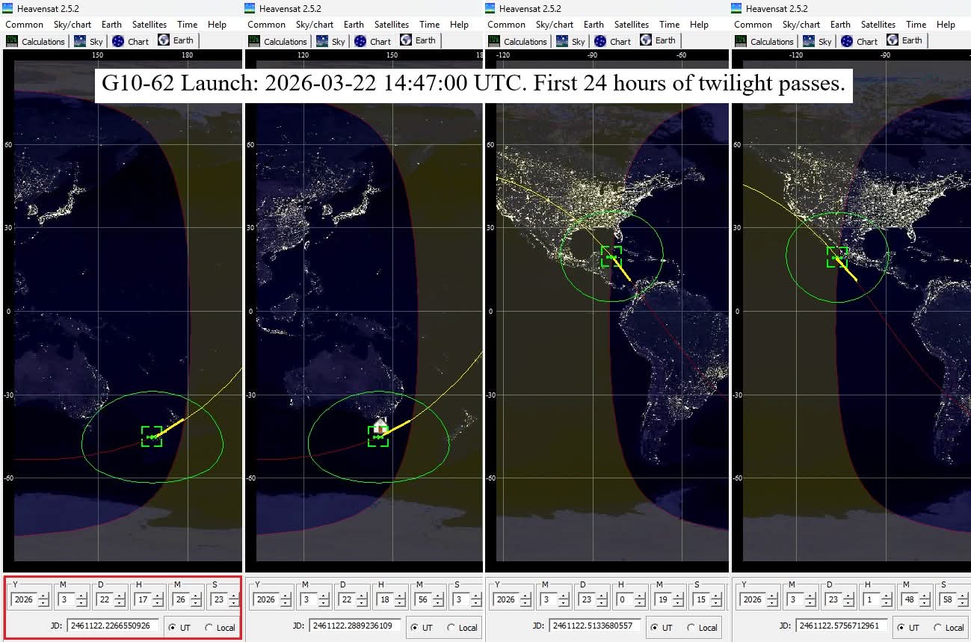Select Local radio in the rightmost window
Screen dimensions: 971x642
tap(937, 627)
